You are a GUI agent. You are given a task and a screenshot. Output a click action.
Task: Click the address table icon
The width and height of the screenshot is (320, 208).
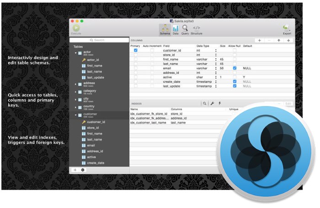[80, 84]
